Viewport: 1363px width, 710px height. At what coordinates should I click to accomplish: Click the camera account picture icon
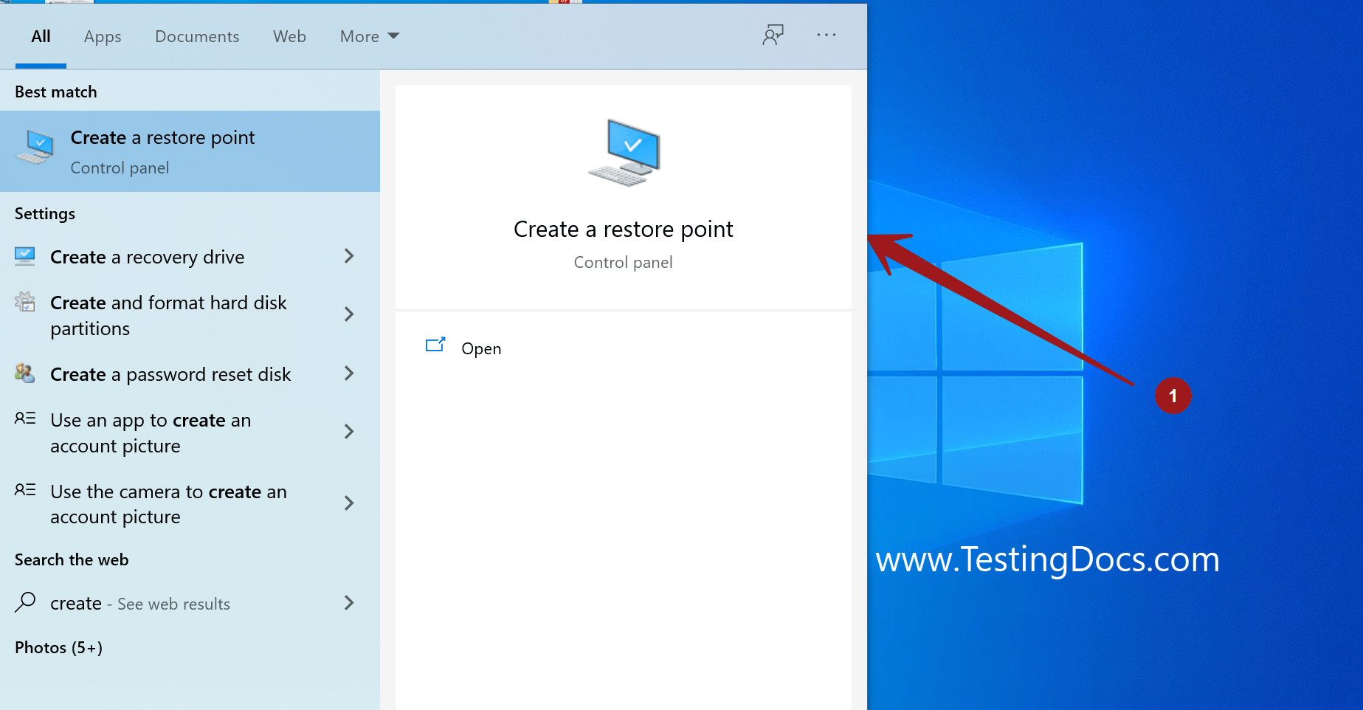(x=24, y=491)
